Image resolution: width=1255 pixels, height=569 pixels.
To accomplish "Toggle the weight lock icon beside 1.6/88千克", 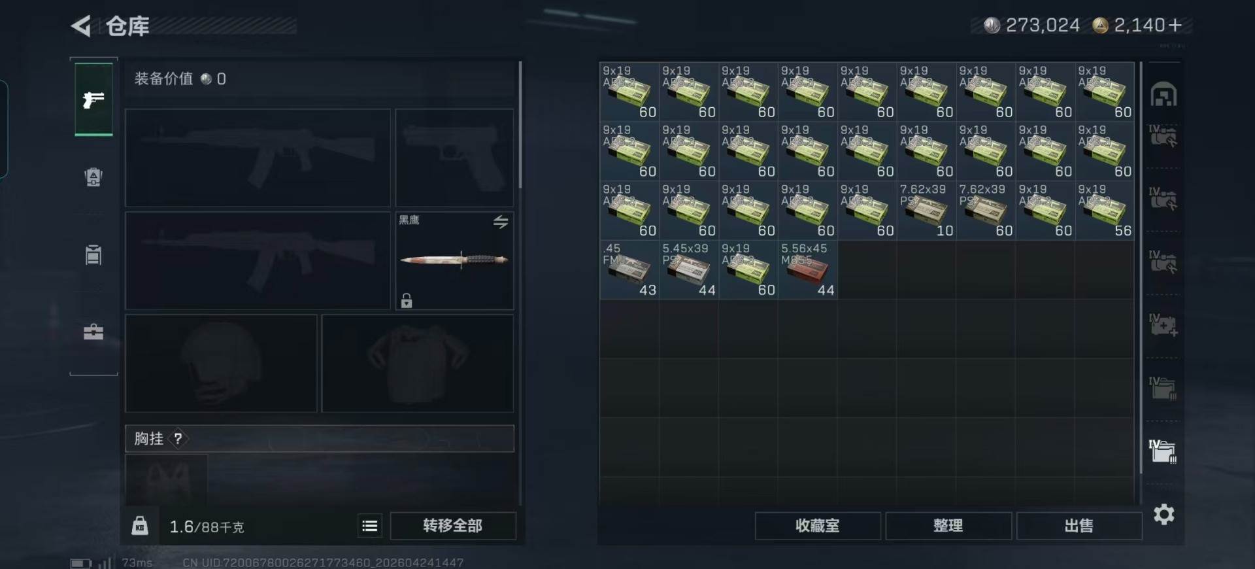I will (140, 526).
